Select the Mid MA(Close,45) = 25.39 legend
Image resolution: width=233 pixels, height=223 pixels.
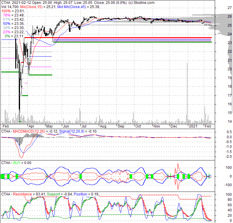pyautogui.click(x=79, y=7)
